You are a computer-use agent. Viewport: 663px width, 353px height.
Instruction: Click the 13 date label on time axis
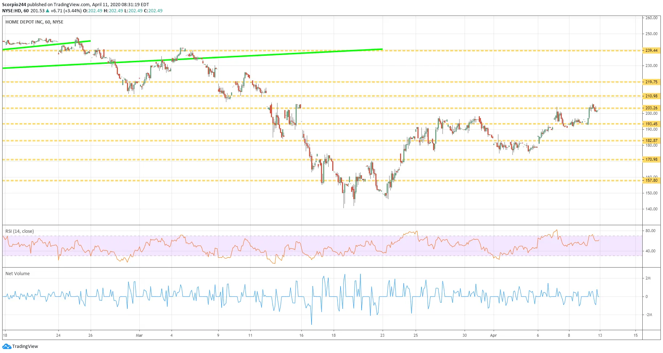pos(600,335)
